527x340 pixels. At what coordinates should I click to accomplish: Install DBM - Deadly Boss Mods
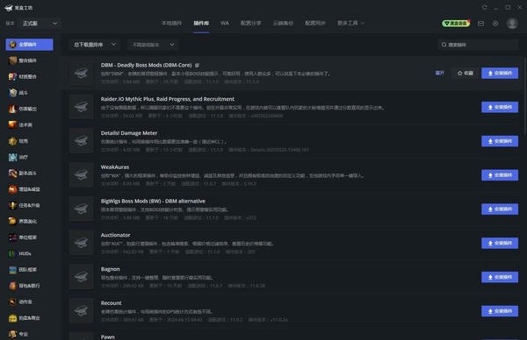click(x=500, y=73)
